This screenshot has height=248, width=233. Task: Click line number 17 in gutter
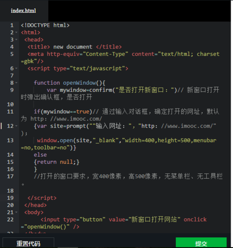pyautogui.click(x=10, y=176)
